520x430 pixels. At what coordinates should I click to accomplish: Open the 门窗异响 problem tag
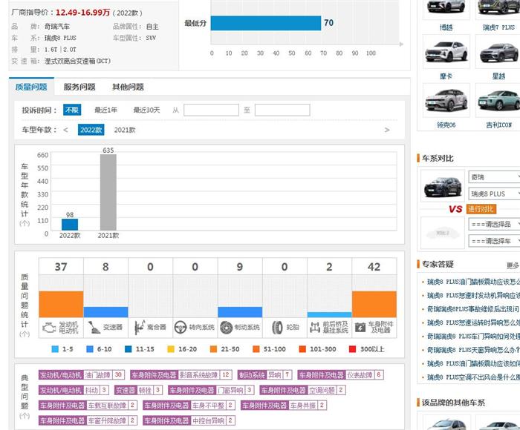tap(211, 390)
